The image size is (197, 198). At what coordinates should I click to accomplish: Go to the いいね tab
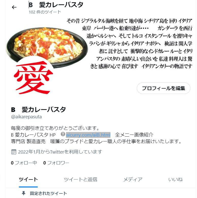(175, 179)
